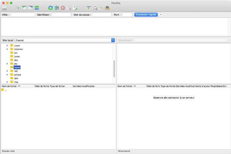Click the Hôte input field

(x=22, y=15)
